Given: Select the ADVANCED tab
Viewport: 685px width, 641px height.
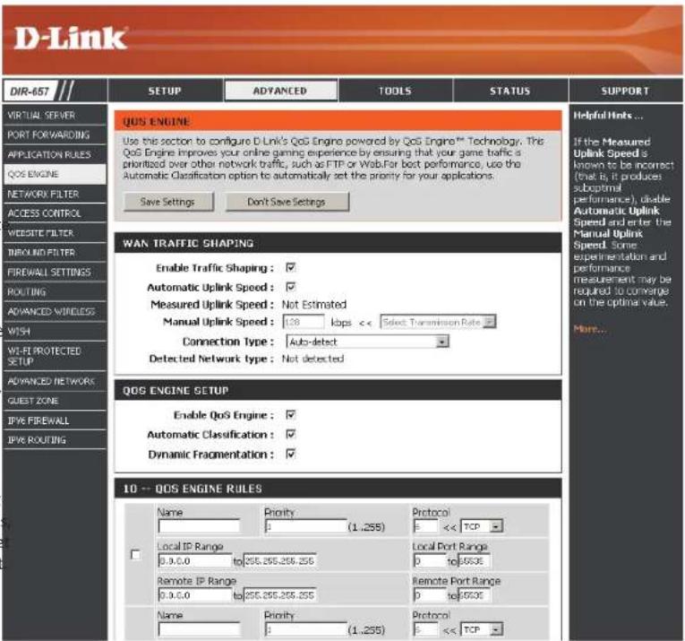Looking at the screenshot, I should (280, 91).
